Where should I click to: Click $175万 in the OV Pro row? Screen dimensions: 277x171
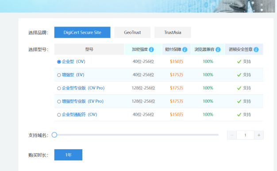[177, 88]
